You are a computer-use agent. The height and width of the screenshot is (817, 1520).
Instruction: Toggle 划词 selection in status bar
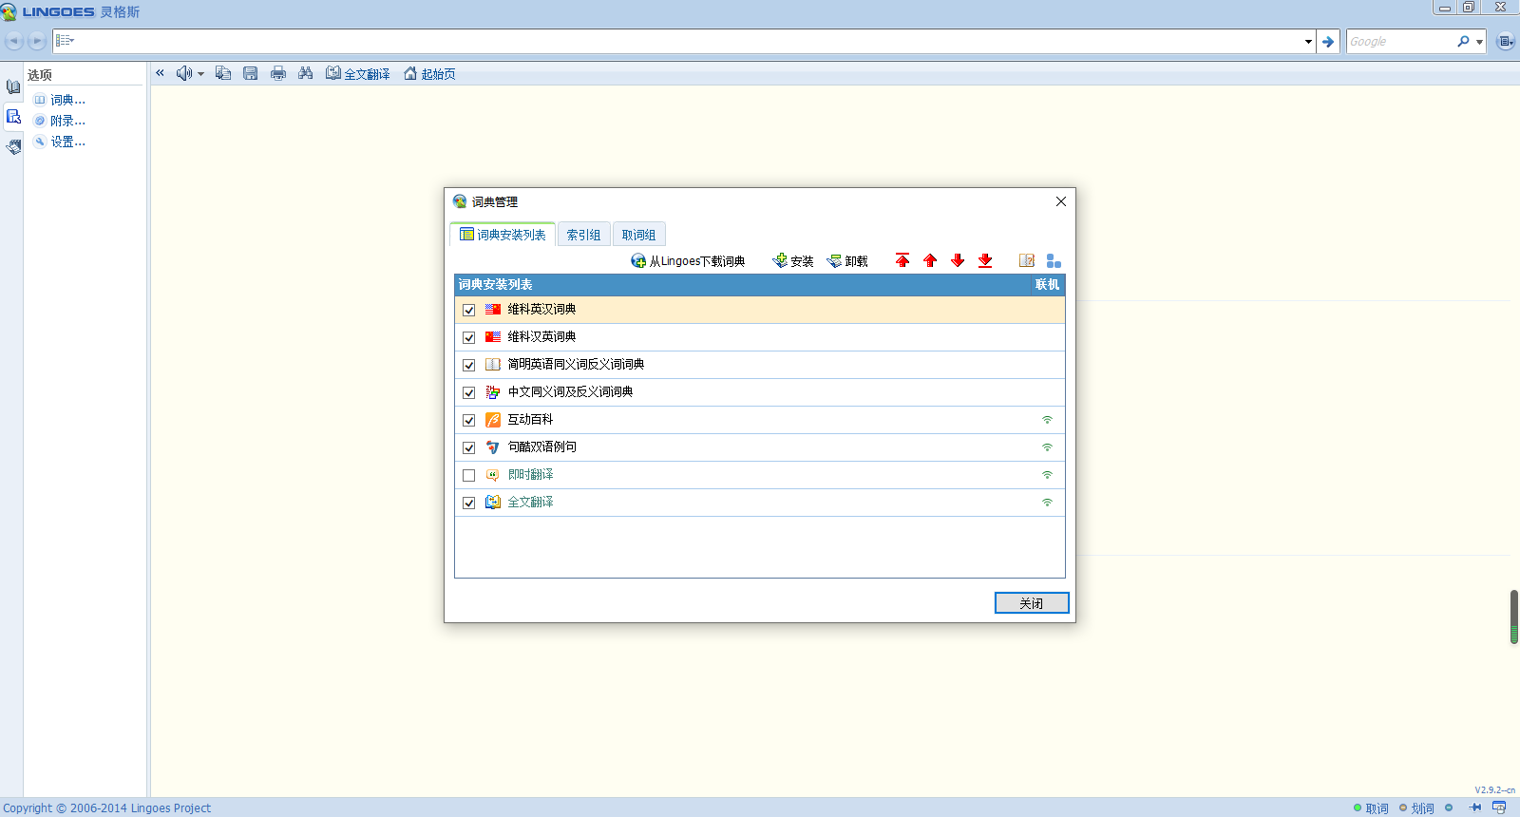point(1416,808)
